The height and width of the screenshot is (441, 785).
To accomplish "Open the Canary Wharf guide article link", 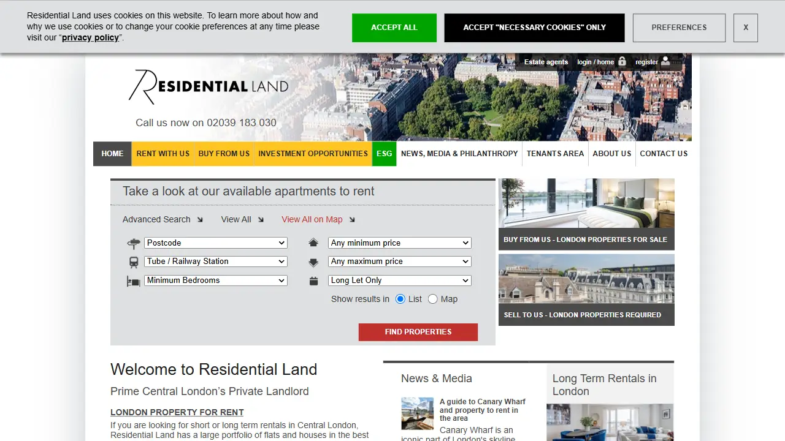I will click(482, 410).
